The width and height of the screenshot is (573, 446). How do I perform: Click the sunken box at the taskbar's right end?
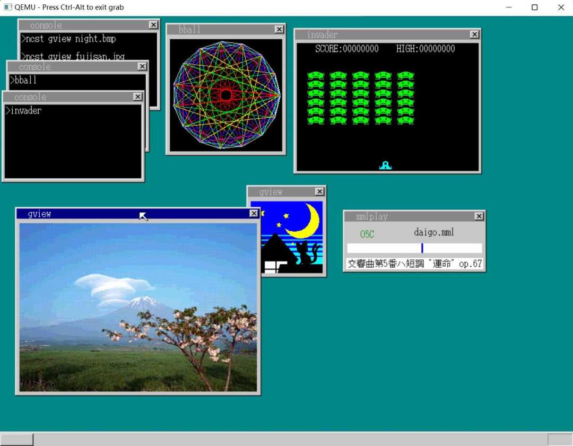560,440
